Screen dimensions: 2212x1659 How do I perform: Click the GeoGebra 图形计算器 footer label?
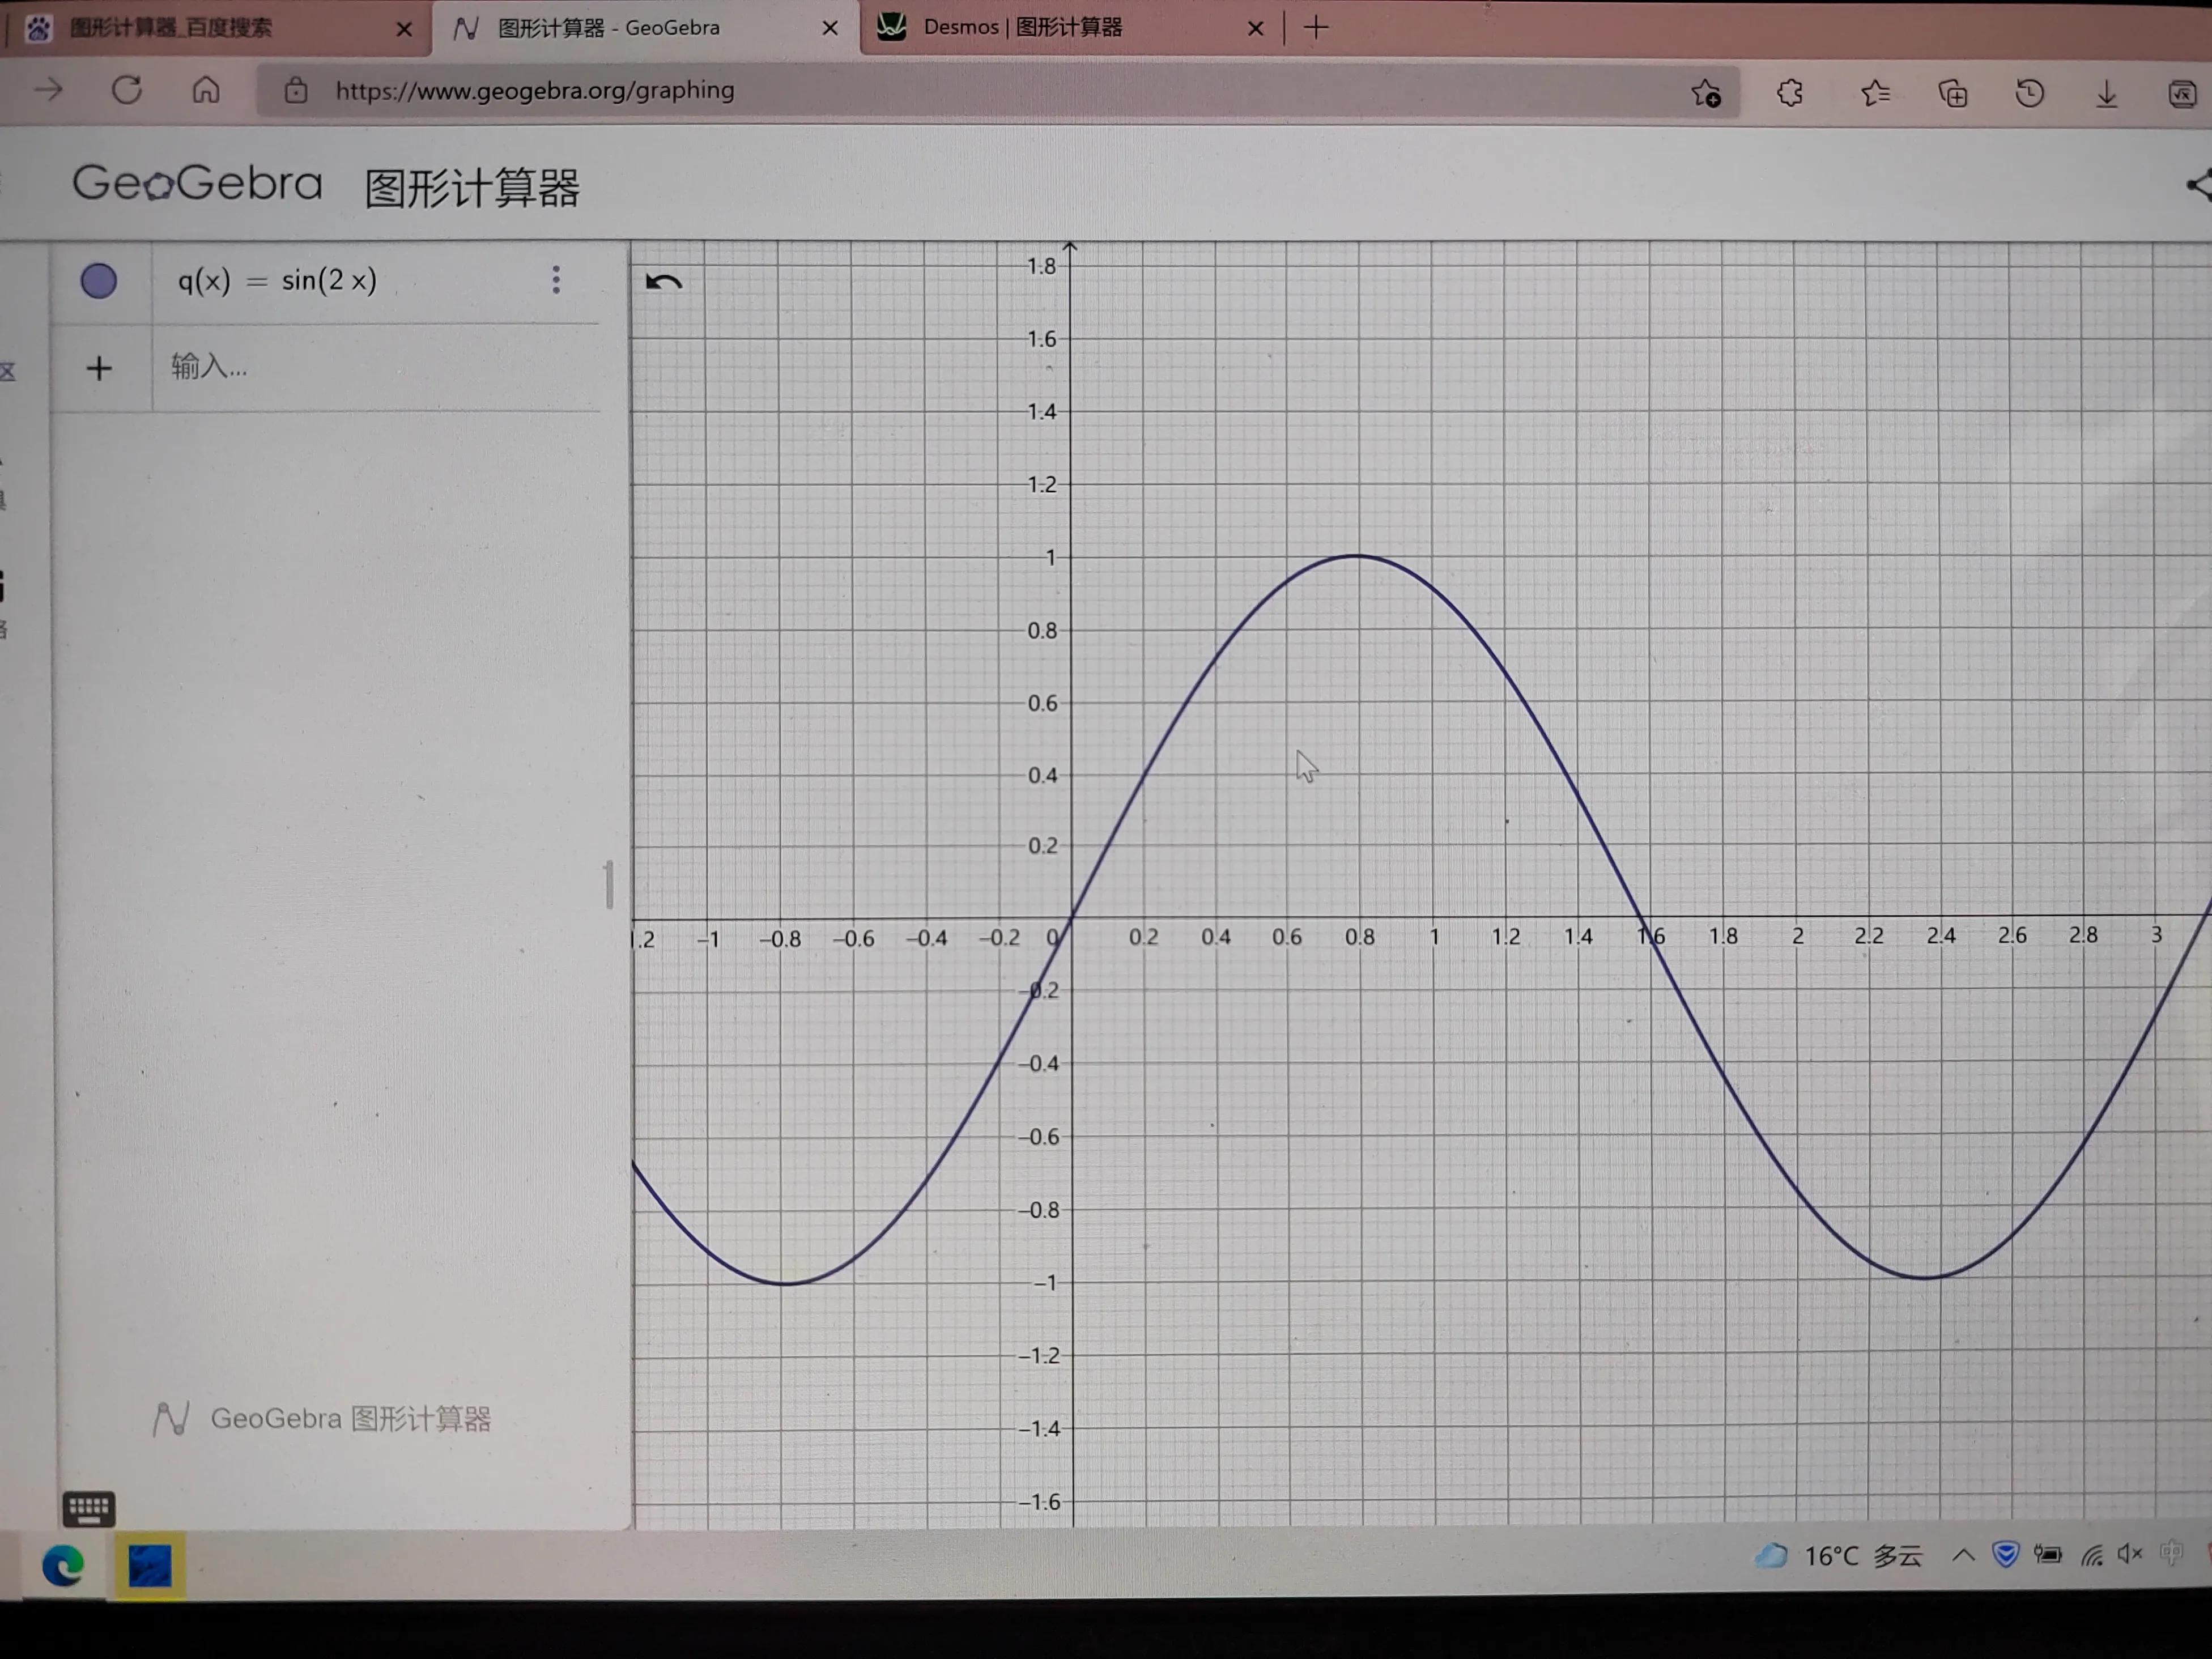[x=322, y=1418]
